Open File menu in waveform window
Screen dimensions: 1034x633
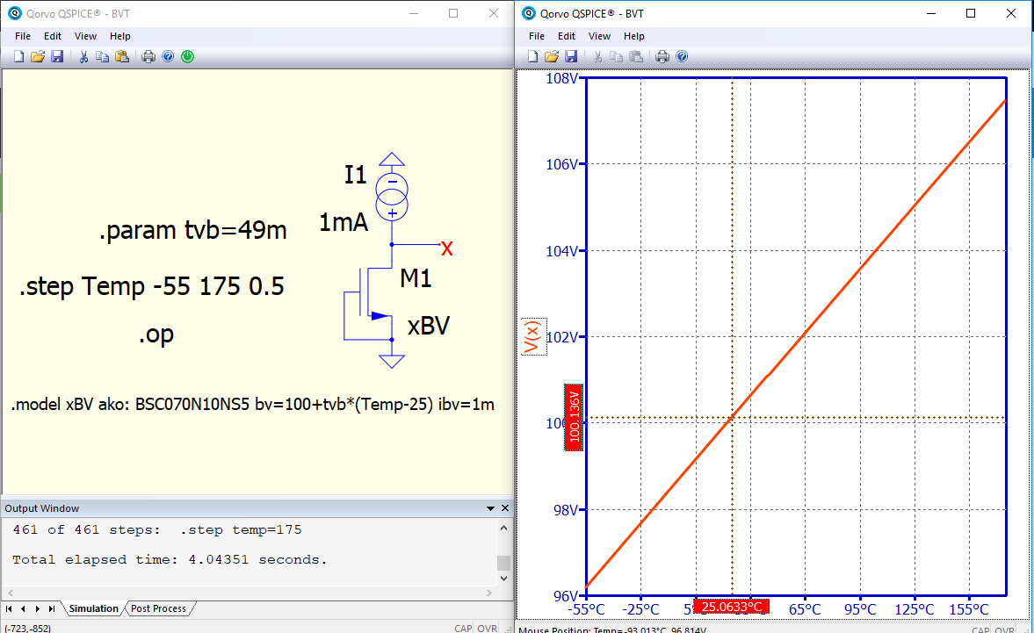click(x=537, y=36)
